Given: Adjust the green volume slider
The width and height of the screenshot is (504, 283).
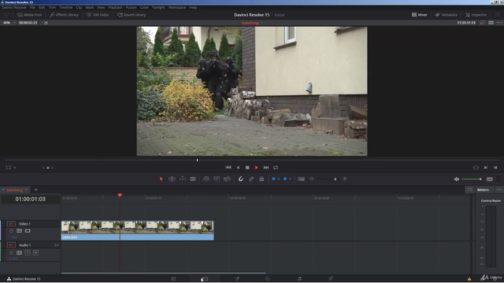Looking at the screenshot, I should pos(472,179).
